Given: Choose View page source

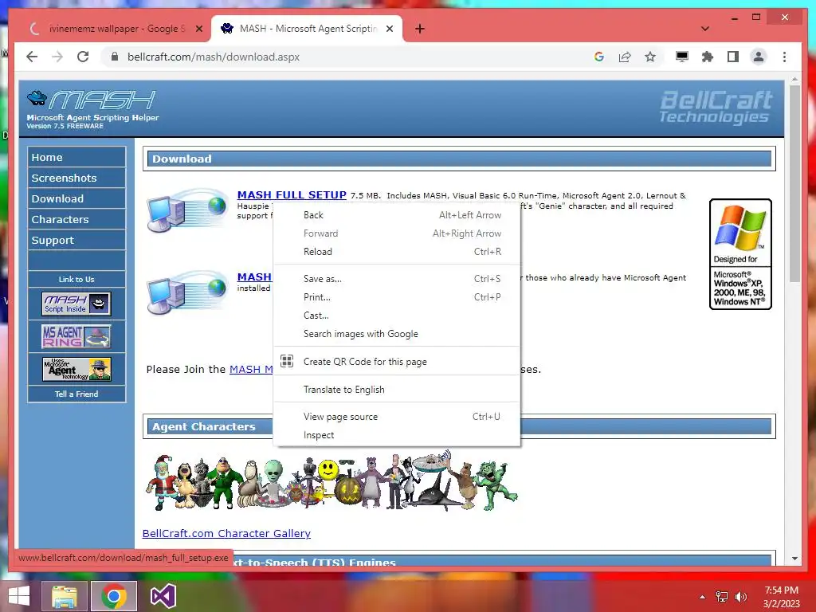Looking at the screenshot, I should [397, 417].
